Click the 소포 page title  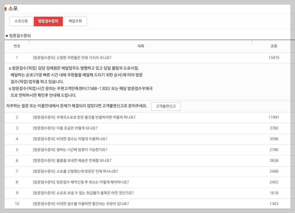pos(12,8)
